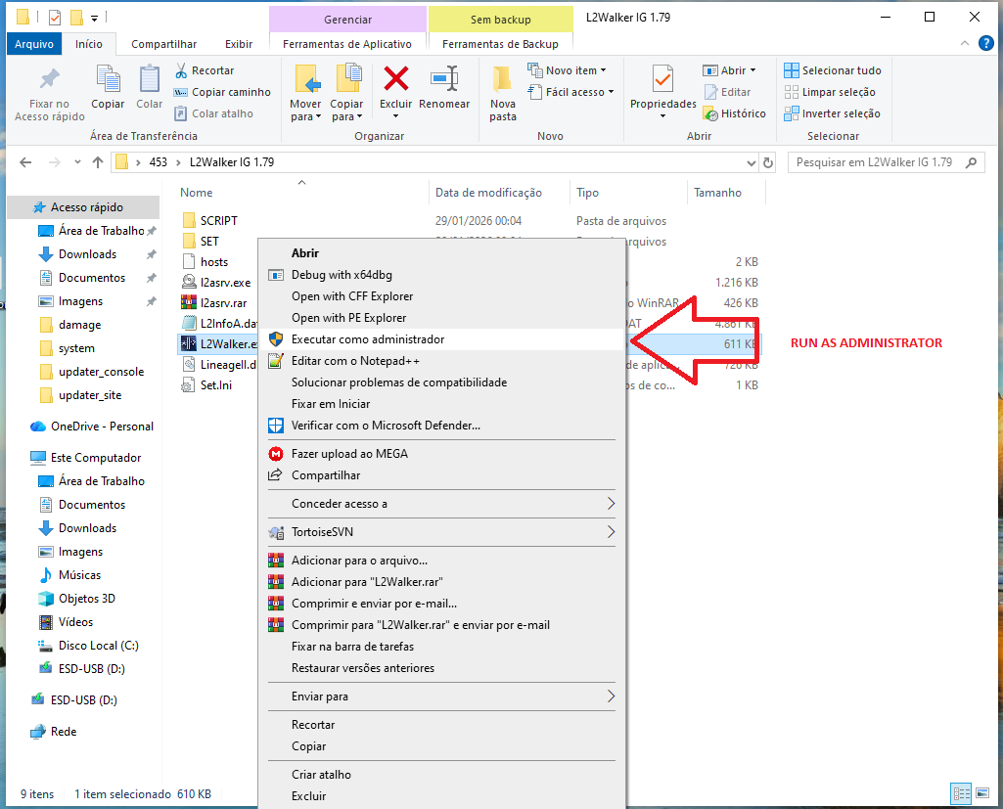This screenshot has width=1003, height=809.
Task: Pin with Fixar no Acesso rápido
Action: tap(49, 93)
